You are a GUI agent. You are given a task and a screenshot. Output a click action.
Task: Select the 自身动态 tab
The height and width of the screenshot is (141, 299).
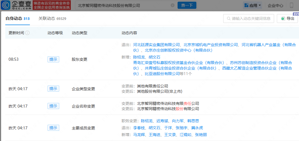click(x=18, y=18)
